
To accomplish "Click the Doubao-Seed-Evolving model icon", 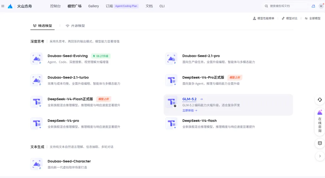I will click(x=36, y=58).
